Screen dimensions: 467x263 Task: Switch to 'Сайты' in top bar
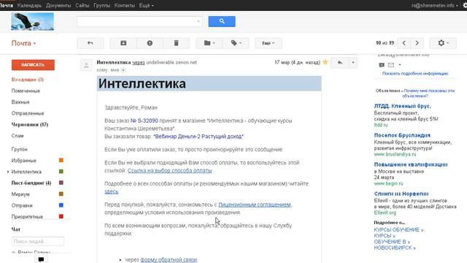click(x=82, y=5)
